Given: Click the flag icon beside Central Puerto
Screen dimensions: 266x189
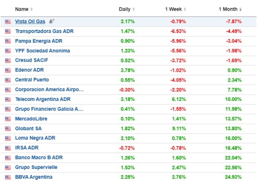Looking at the screenshot, I should tap(8, 80).
